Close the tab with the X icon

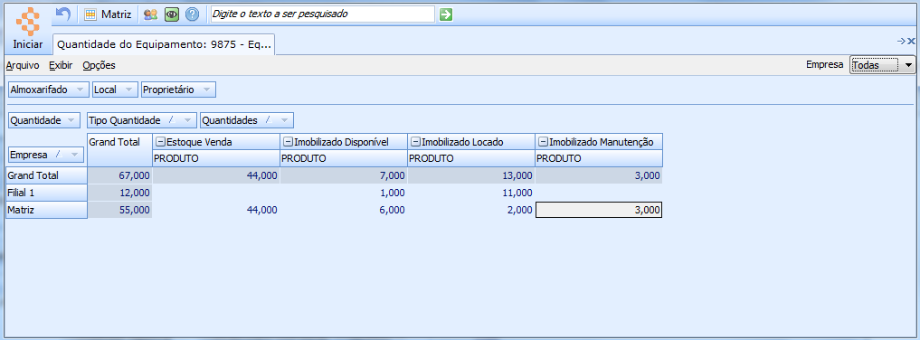point(911,41)
